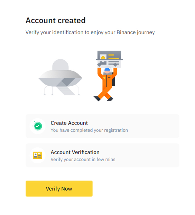This screenshot has height=215, width=195.
Task: Click the astronaut's blue helmet
Action: (107, 69)
